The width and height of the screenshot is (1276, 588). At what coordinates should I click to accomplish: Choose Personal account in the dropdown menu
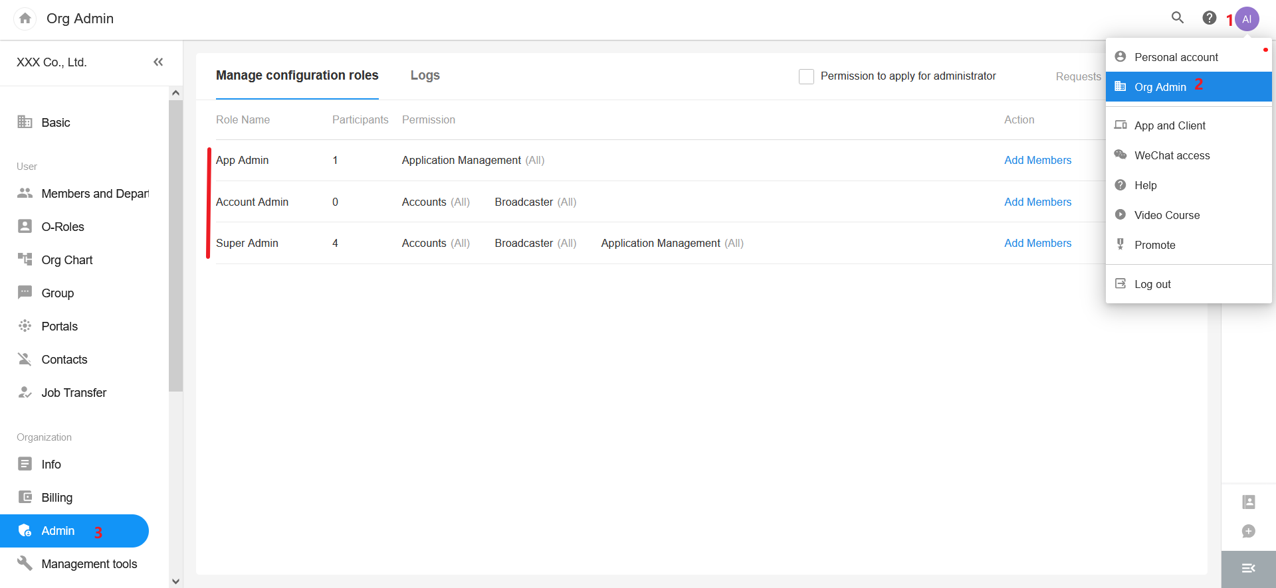tap(1176, 57)
